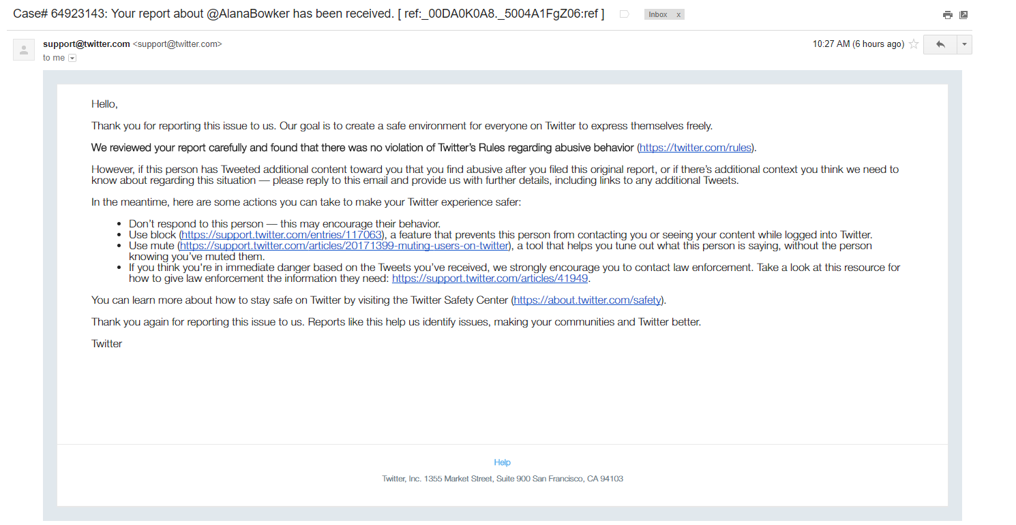Print the email using the printer icon
The image size is (1016, 525).
pos(947,15)
